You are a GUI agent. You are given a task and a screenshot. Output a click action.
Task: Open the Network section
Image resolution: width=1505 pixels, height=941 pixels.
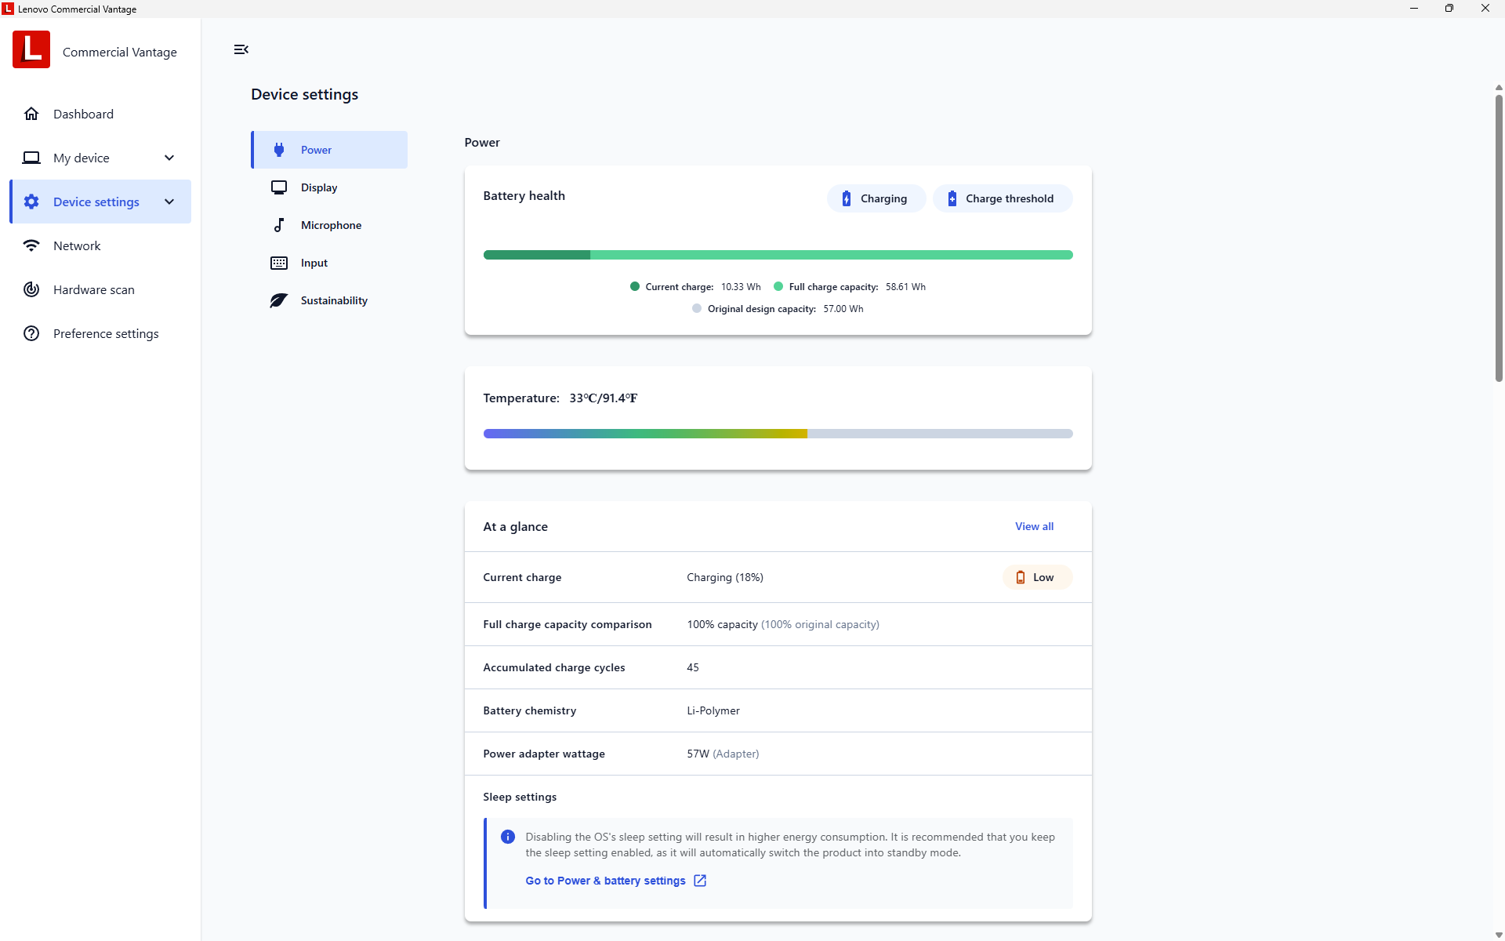pos(100,245)
